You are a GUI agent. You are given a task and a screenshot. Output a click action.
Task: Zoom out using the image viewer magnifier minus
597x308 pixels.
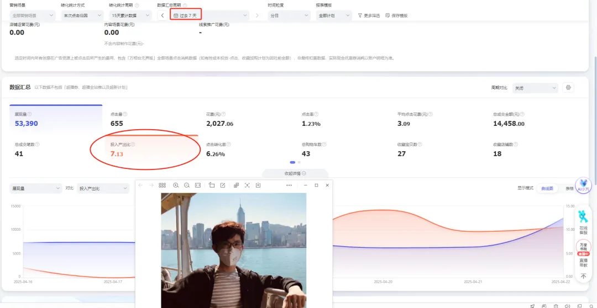(x=187, y=185)
